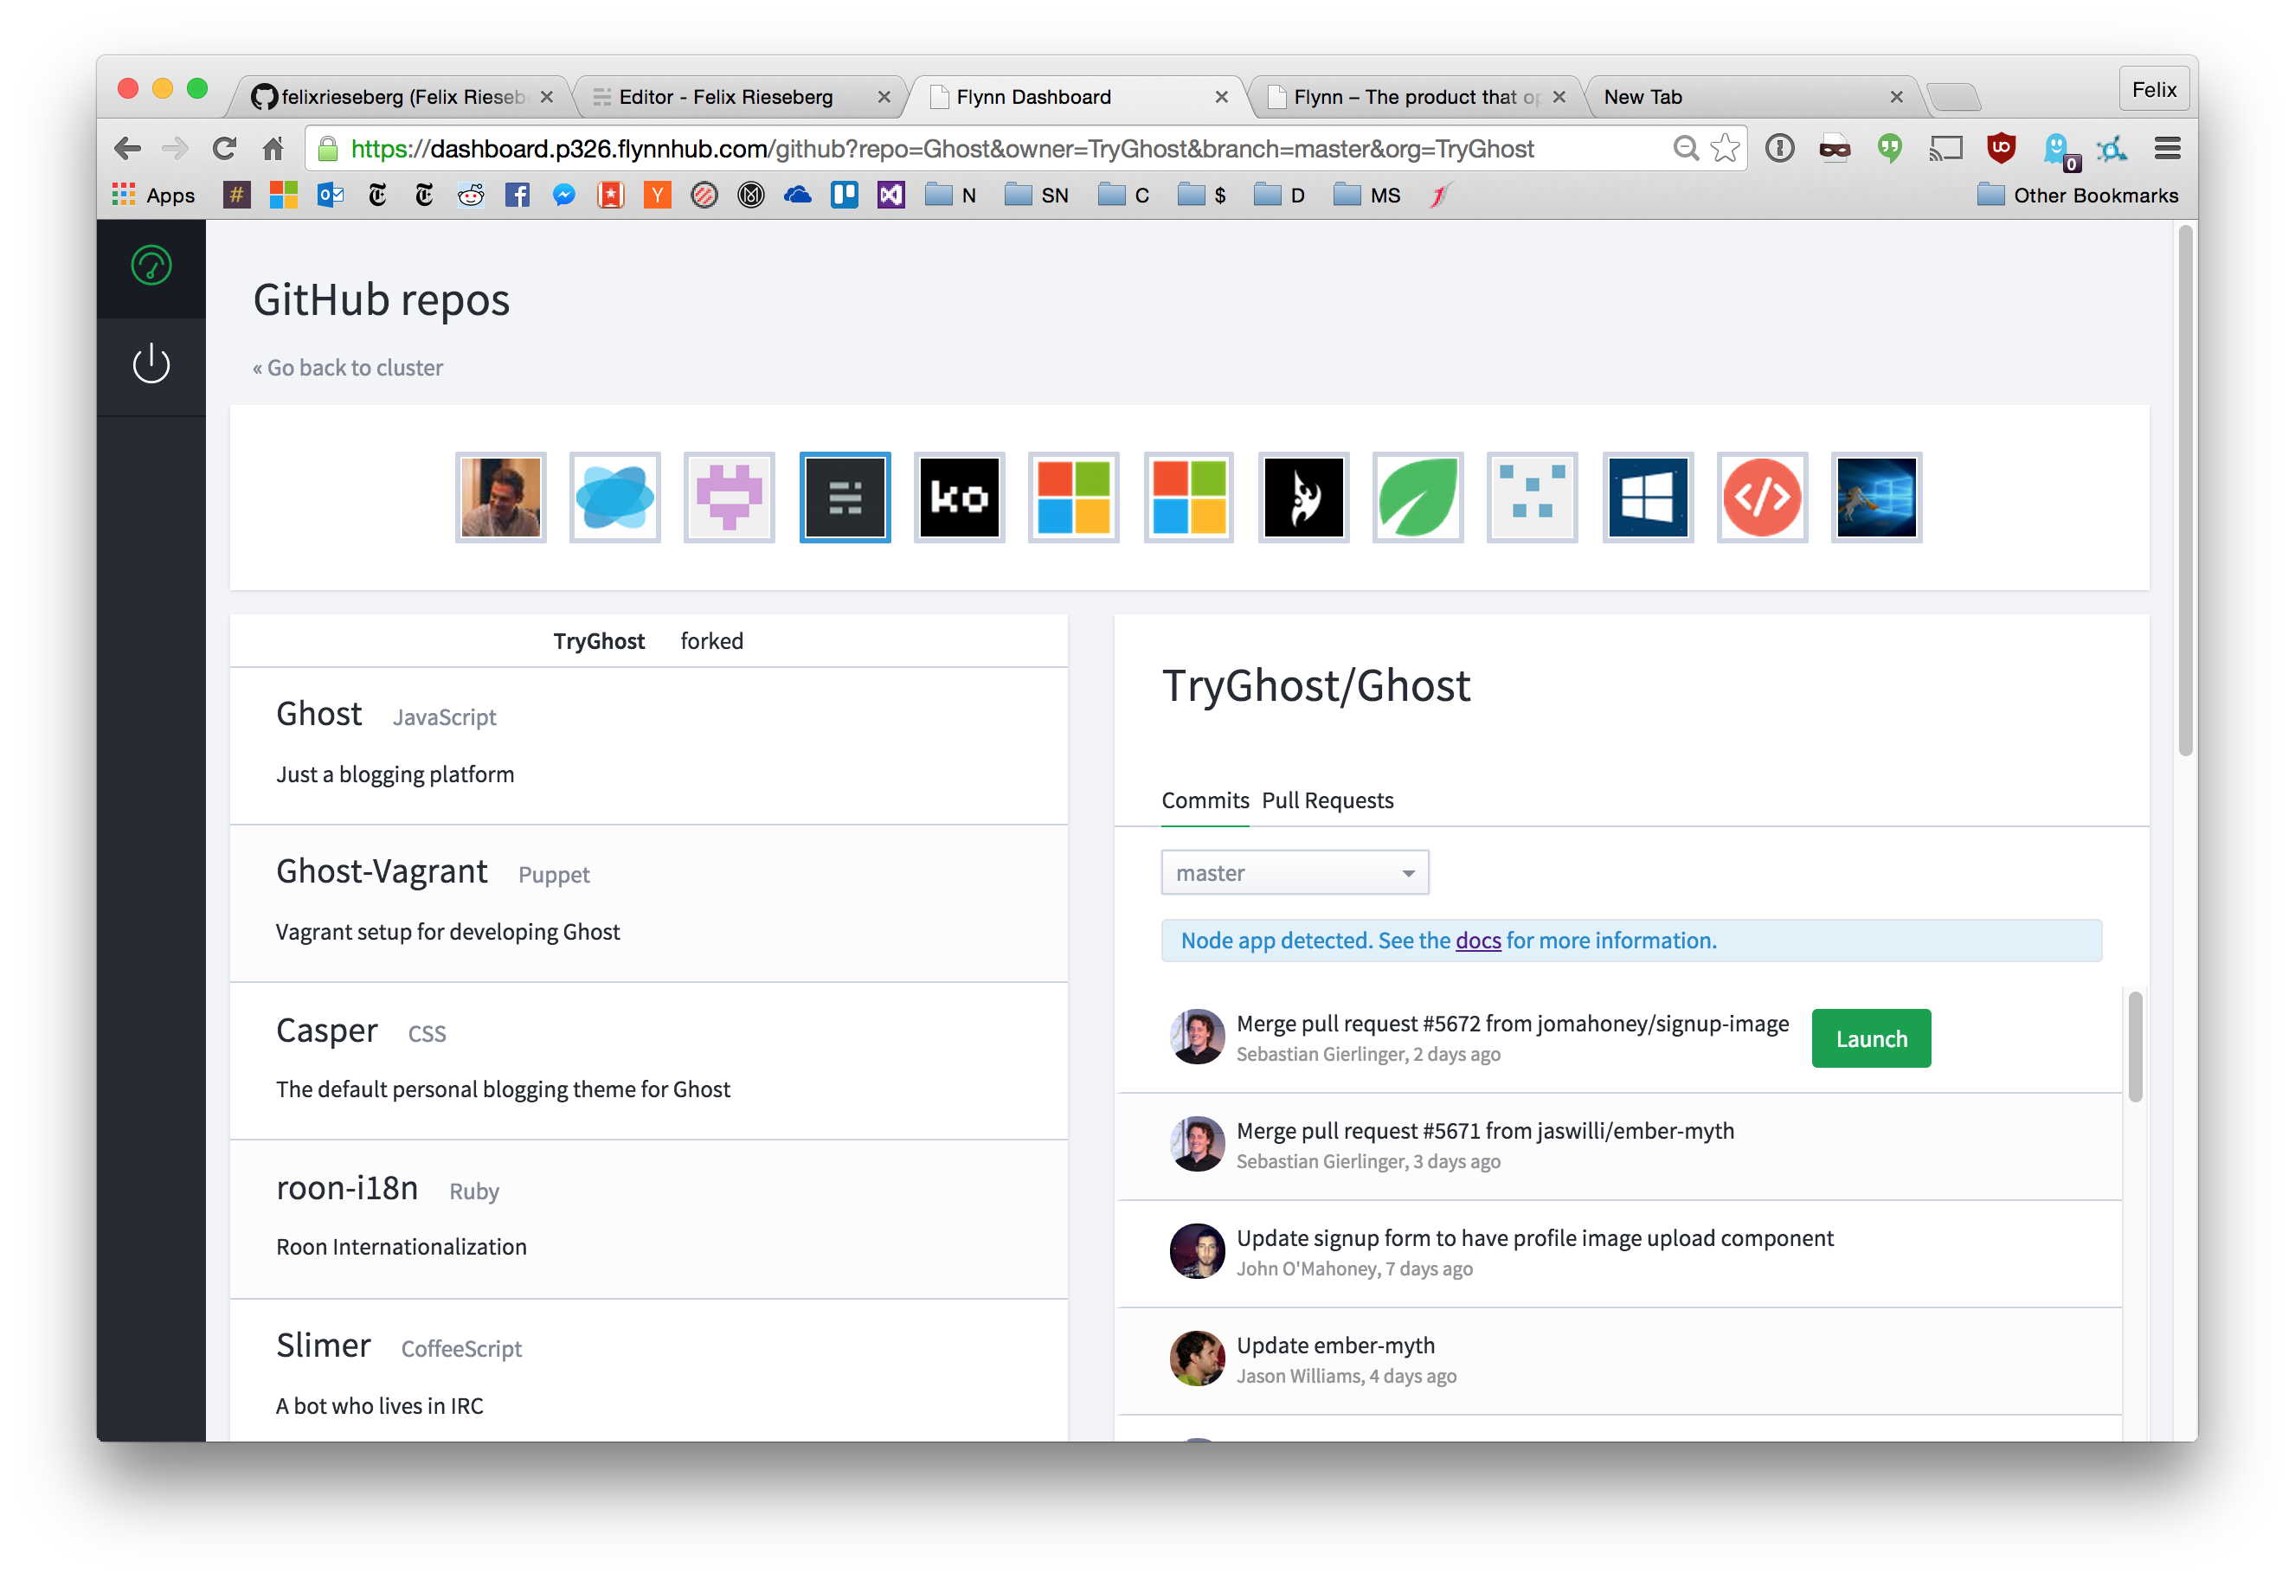Select the red code brackets organization avatar

click(x=1761, y=497)
